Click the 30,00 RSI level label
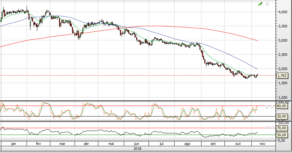The image size is (292, 153). coord(281,135)
